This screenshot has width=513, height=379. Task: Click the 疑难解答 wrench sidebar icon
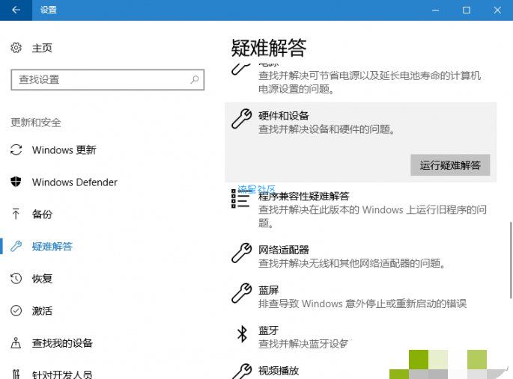point(16,246)
